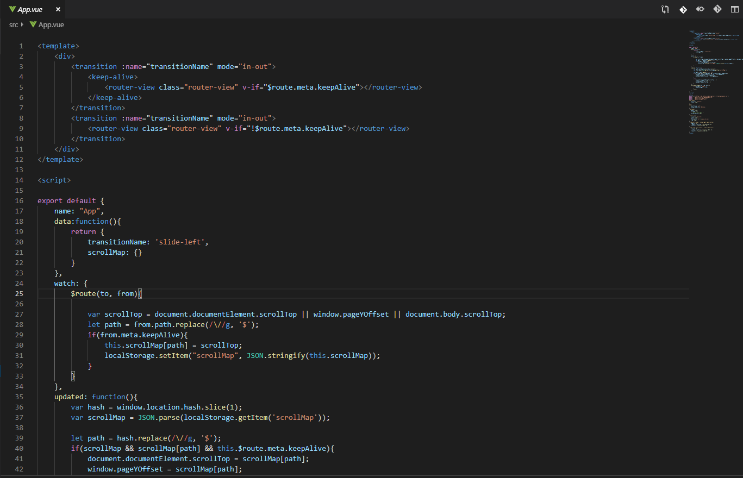Click the closing </template> tag

click(60, 159)
